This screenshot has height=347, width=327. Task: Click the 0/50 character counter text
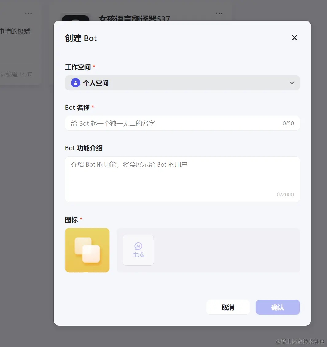coord(288,124)
